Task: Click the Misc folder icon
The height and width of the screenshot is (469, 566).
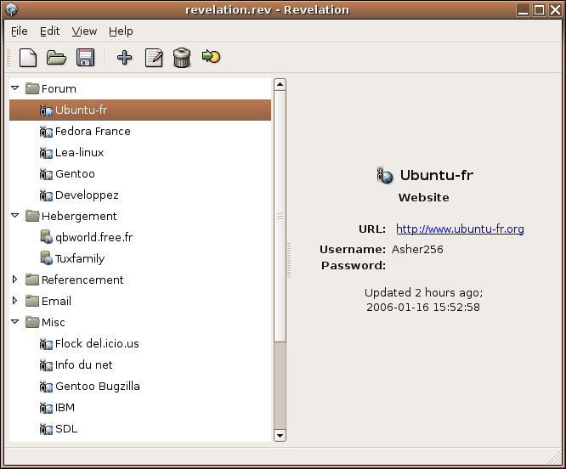Action: coord(32,322)
